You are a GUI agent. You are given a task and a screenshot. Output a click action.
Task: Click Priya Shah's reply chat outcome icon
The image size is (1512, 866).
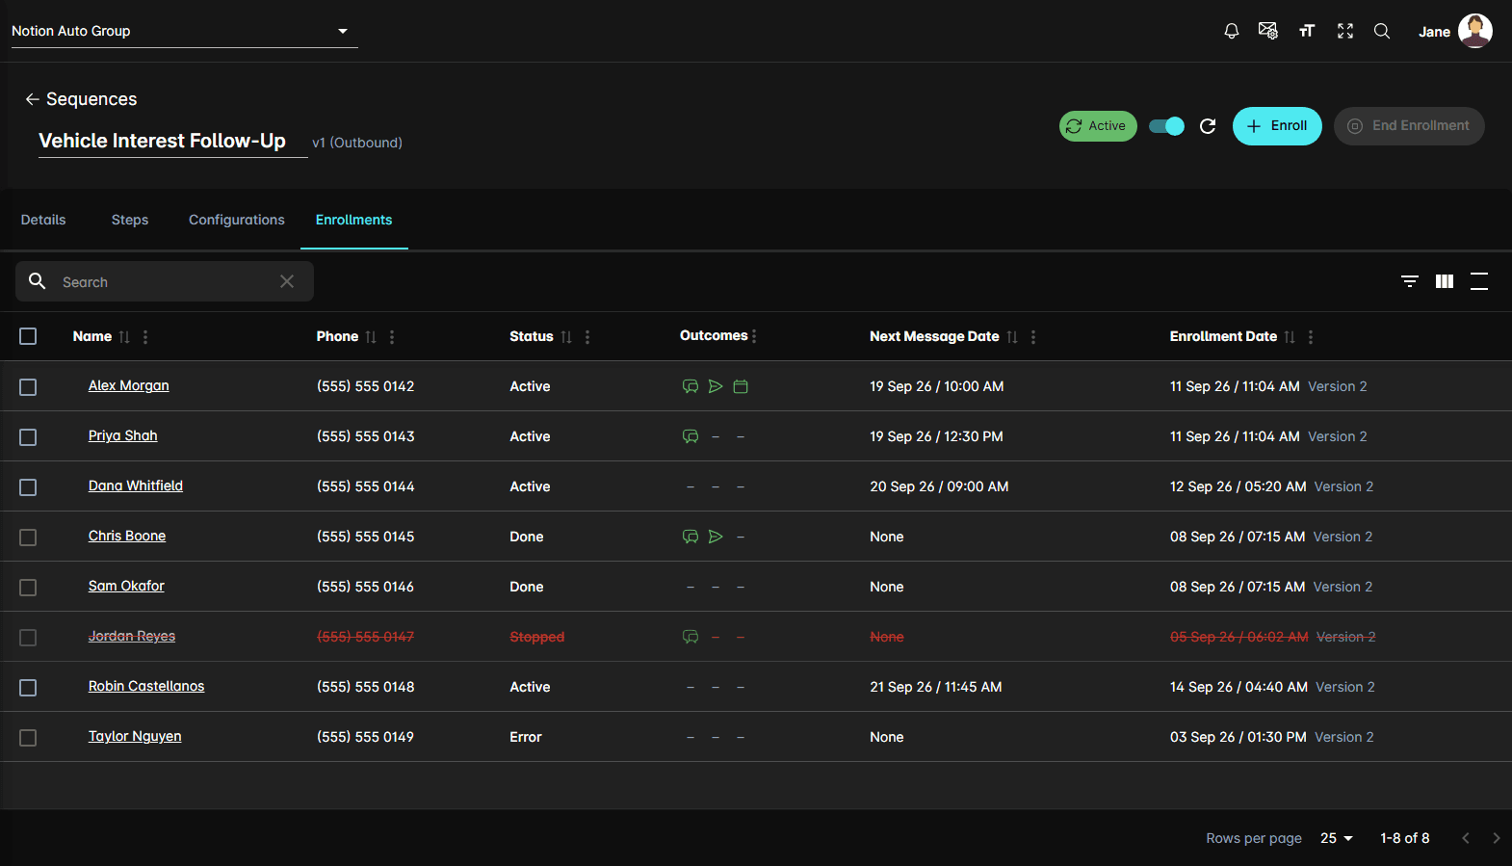point(691,436)
